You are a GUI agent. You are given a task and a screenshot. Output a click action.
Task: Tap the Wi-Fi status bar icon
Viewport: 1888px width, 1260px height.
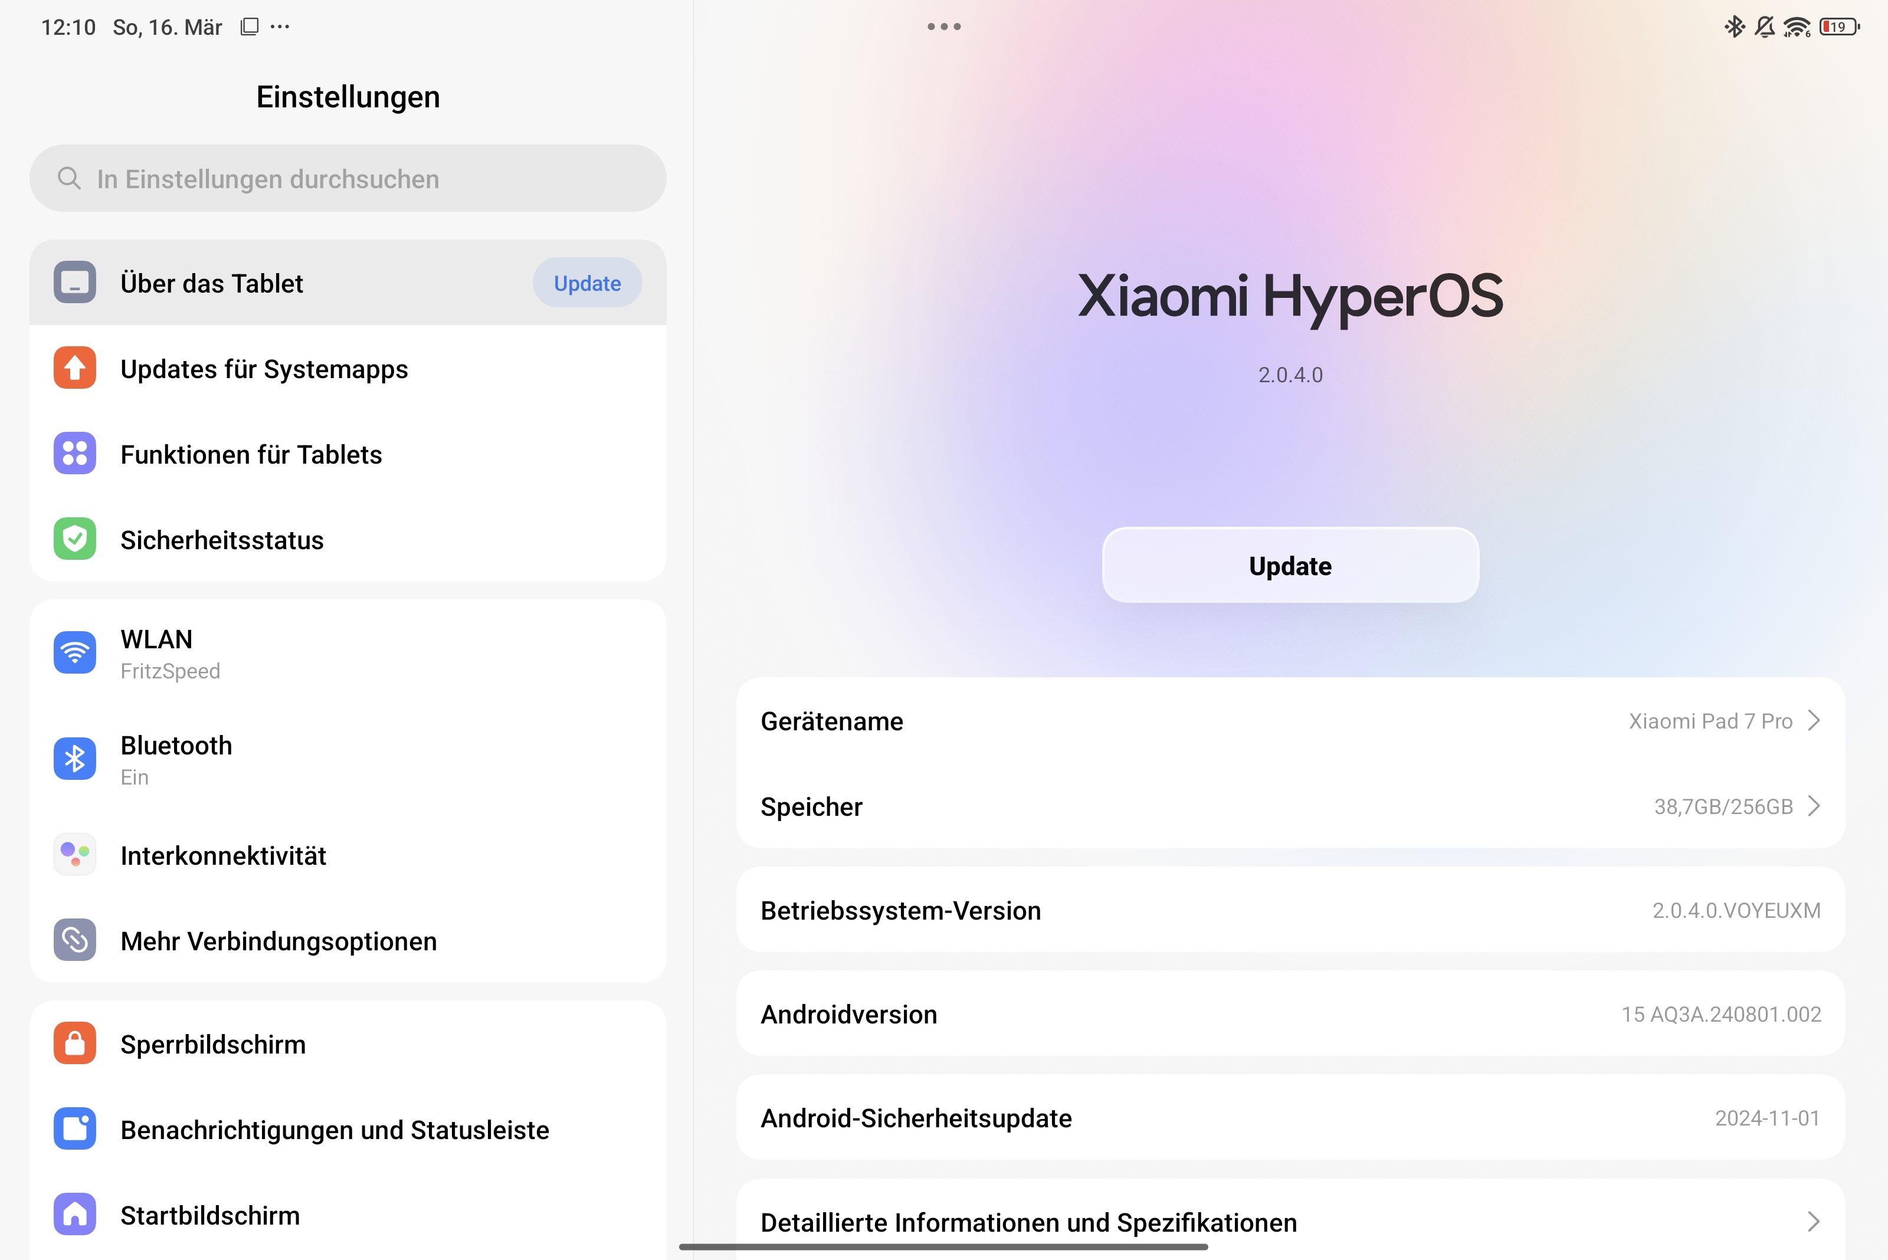point(1797,27)
